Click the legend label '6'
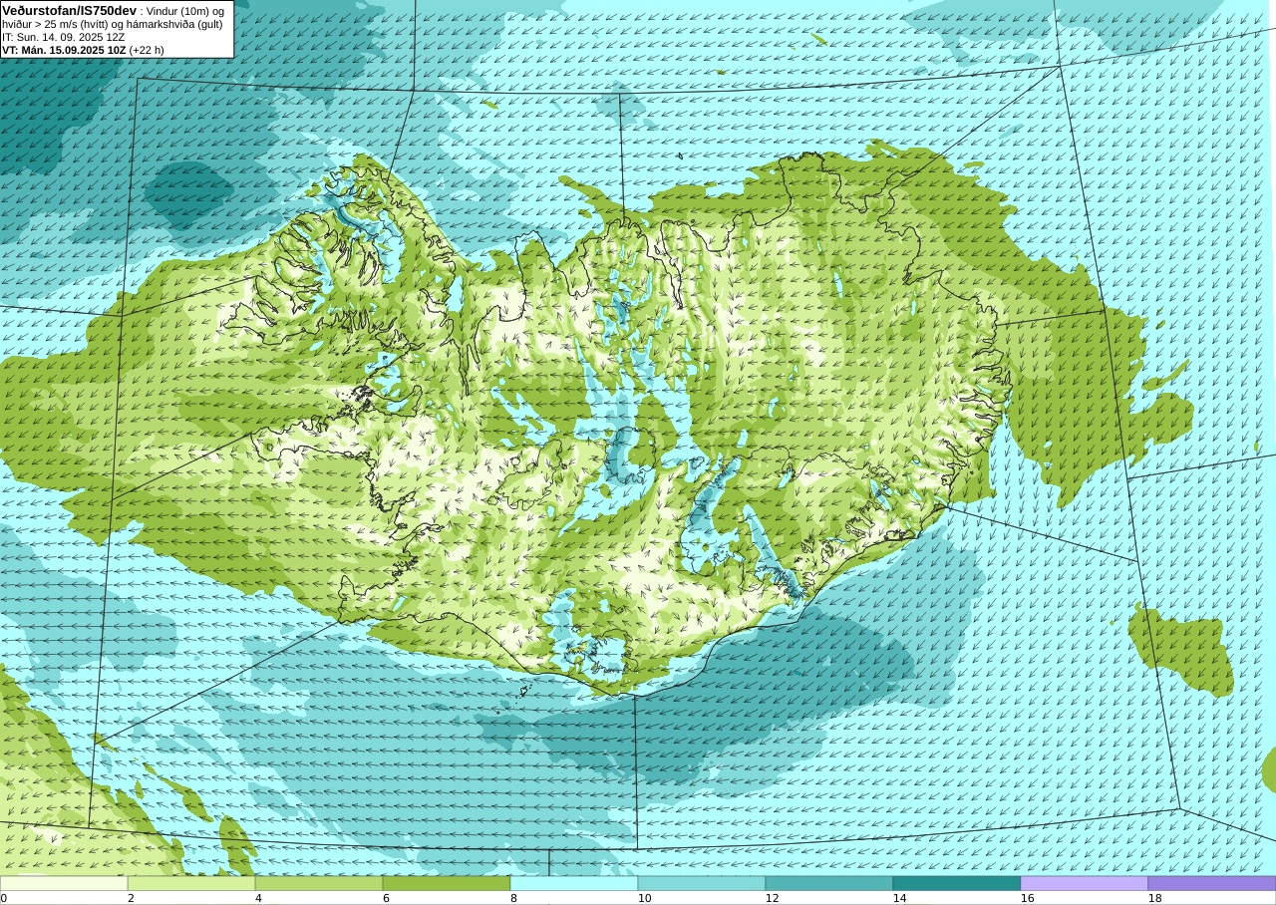Screen dimensions: 1276x905 click(386, 898)
